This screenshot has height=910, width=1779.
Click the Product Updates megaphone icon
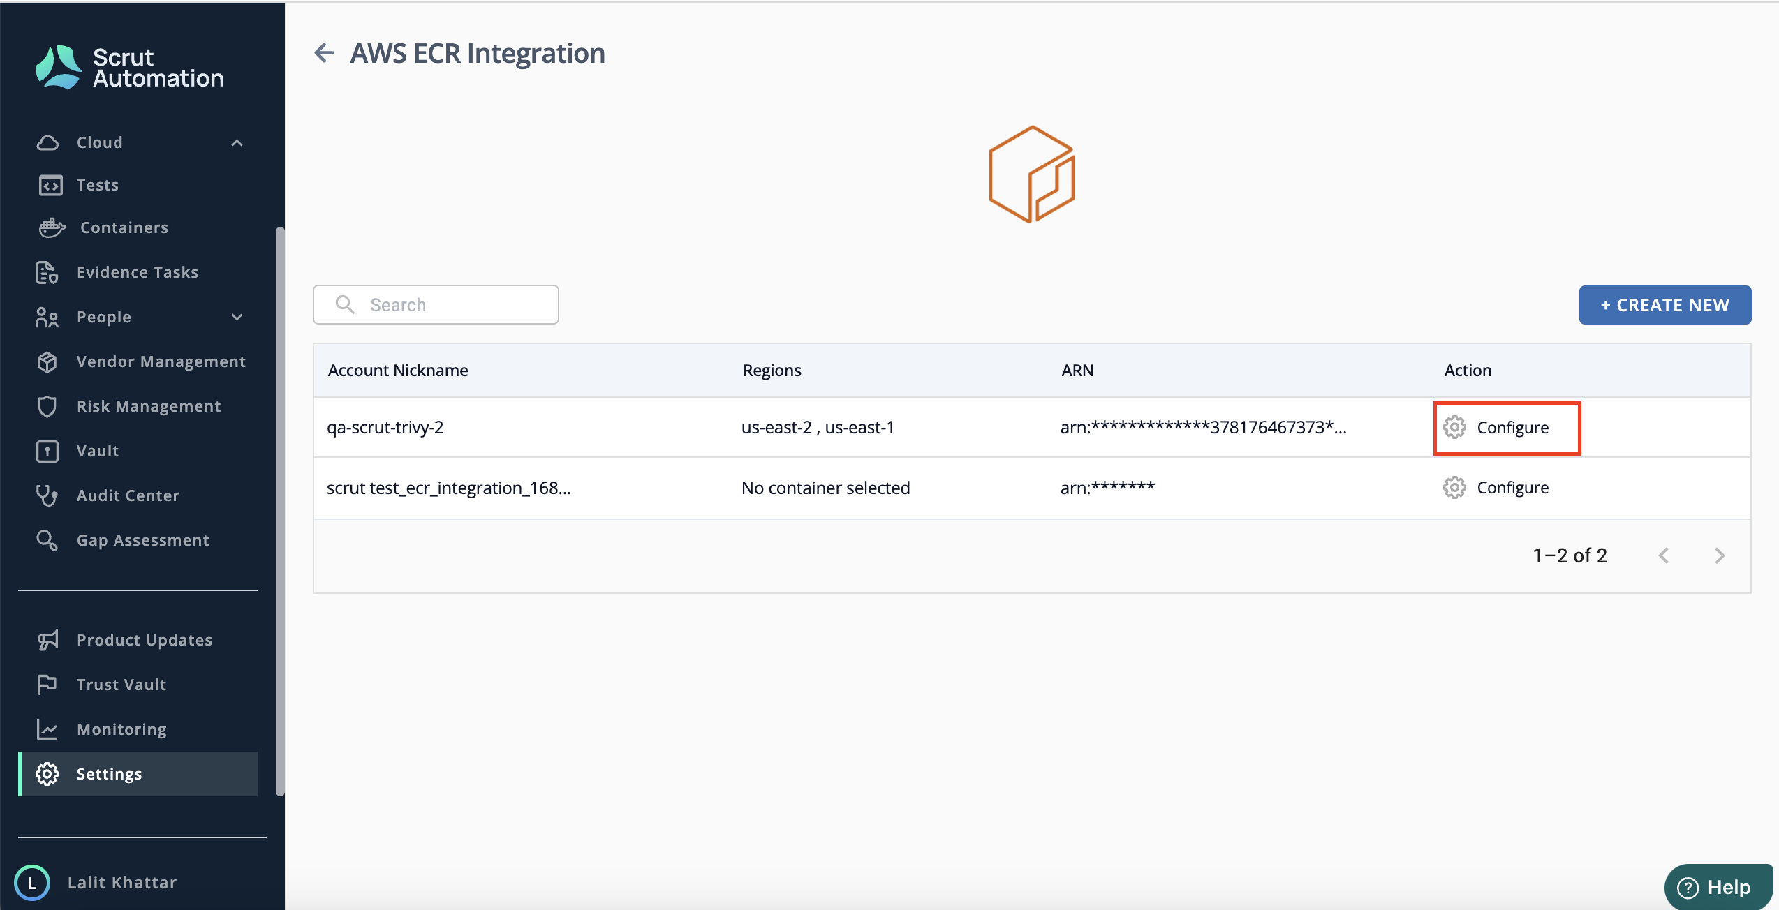48,640
